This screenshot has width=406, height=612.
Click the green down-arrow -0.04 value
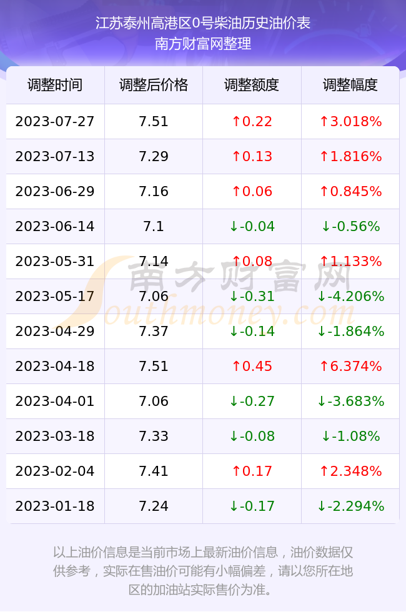[252, 226]
